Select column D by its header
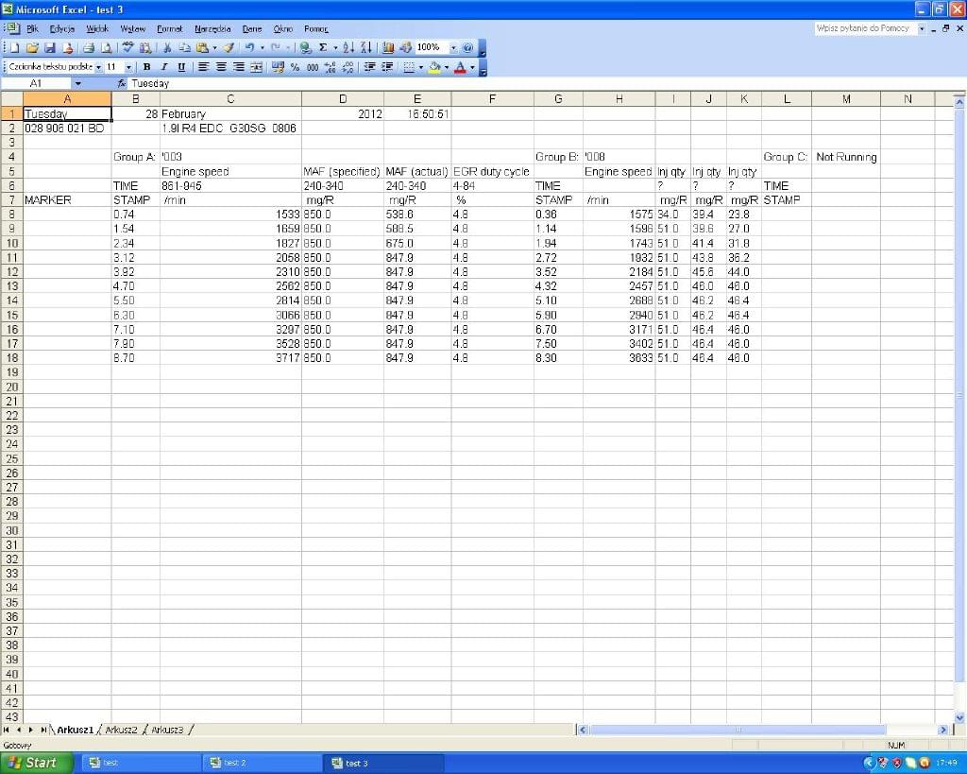The image size is (967, 774). [343, 98]
